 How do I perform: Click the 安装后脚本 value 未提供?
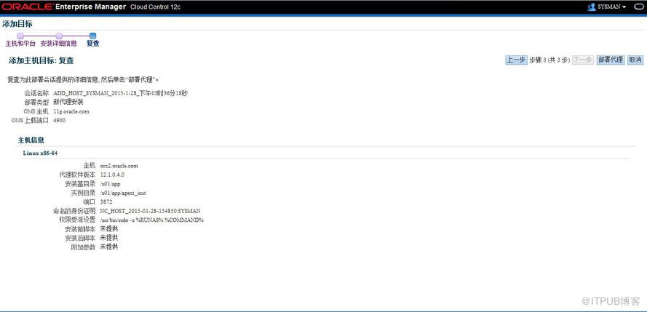(x=109, y=238)
